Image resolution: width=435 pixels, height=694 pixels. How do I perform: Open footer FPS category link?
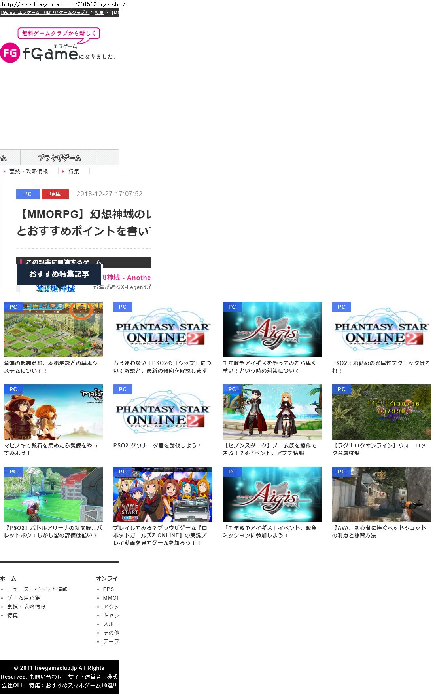(x=108, y=589)
